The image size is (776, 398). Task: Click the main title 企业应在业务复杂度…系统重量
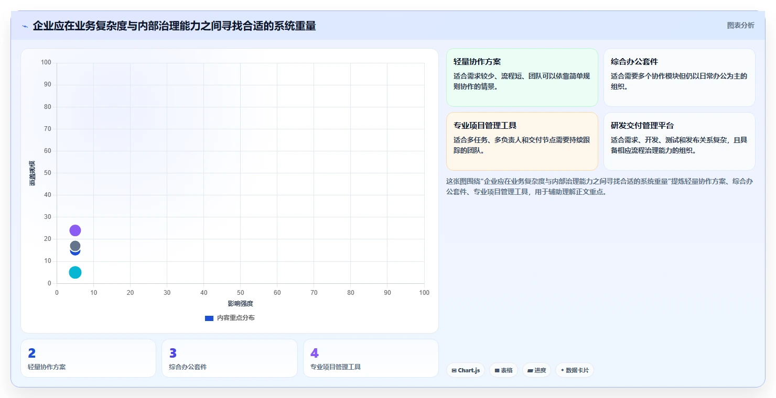(x=174, y=26)
